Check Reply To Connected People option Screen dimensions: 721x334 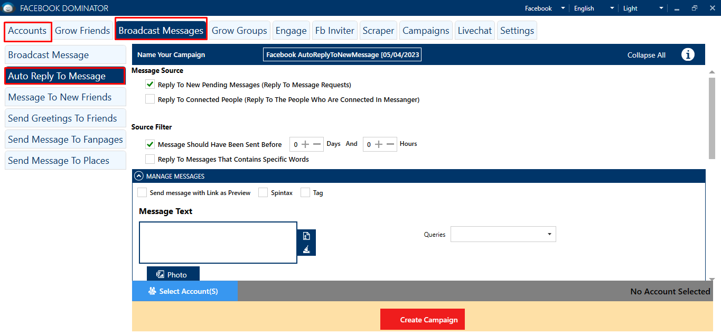coord(150,99)
